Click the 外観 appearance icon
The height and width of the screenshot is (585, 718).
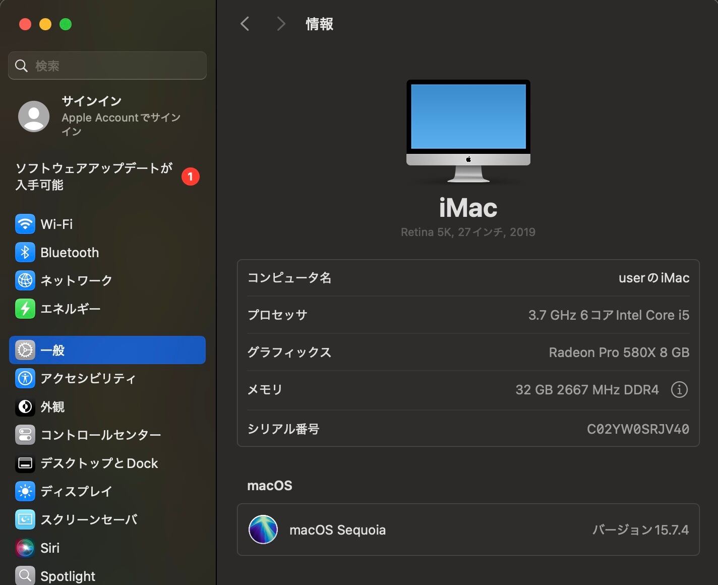tap(25, 406)
